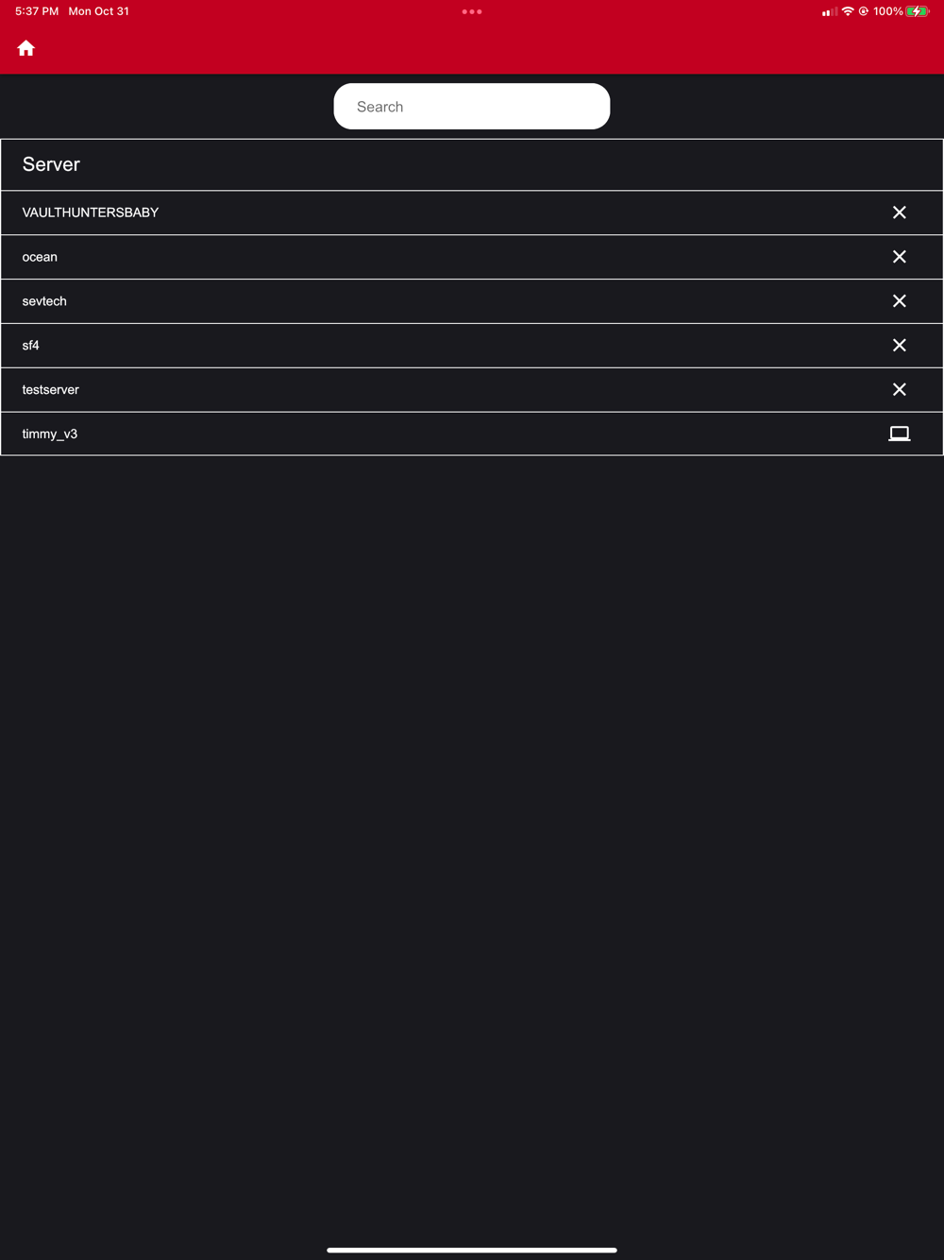Open the VAULTHUNTERSBABY server entry
The width and height of the screenshot is (944, 1260).
[91, 213]
